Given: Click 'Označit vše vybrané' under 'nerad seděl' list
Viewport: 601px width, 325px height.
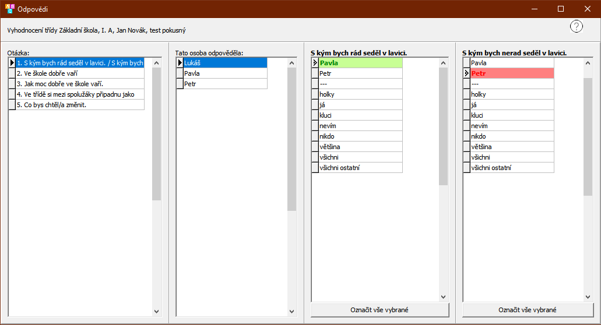Looking at the screenshot, I should 528,310.
